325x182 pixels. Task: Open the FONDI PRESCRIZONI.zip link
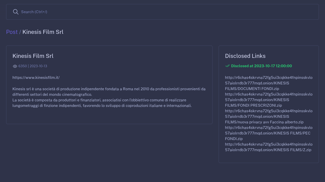[x=269, y=100]
